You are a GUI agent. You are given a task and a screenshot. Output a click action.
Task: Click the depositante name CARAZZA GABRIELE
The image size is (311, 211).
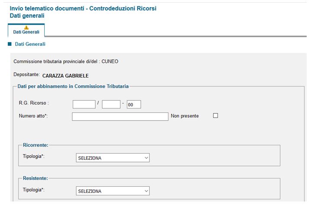coord(65,76)
